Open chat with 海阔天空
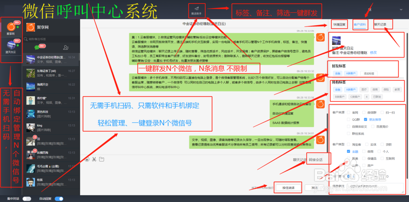The height and width of the screenshot is (202, 409). point(51,87)
